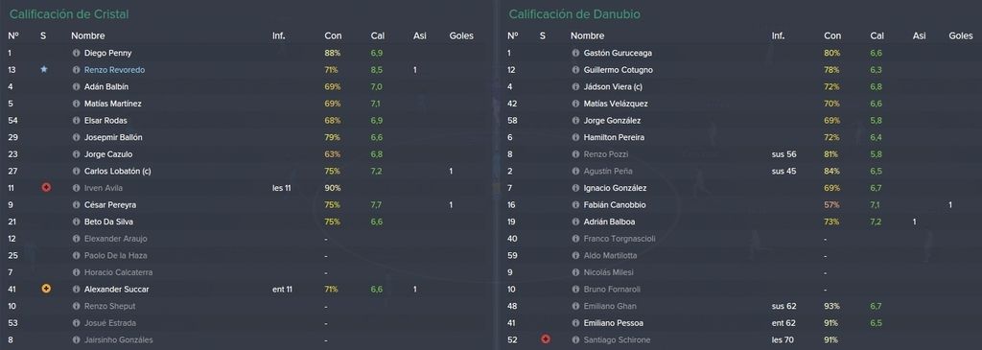Screen dimensions: 982x350
Task: Sort Cristal table by Goles column
Action: (x=461, y=36)
